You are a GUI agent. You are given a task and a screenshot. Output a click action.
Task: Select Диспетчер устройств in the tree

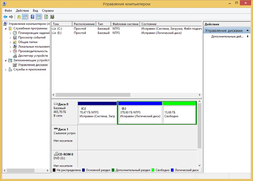click(x=33, y=56)
